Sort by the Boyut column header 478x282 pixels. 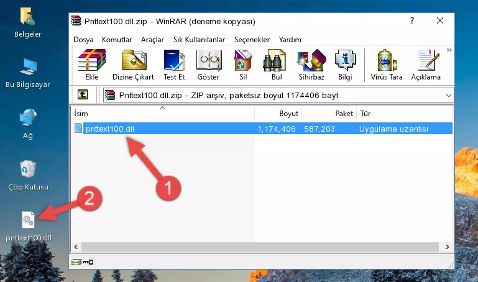tap(278, 114)
